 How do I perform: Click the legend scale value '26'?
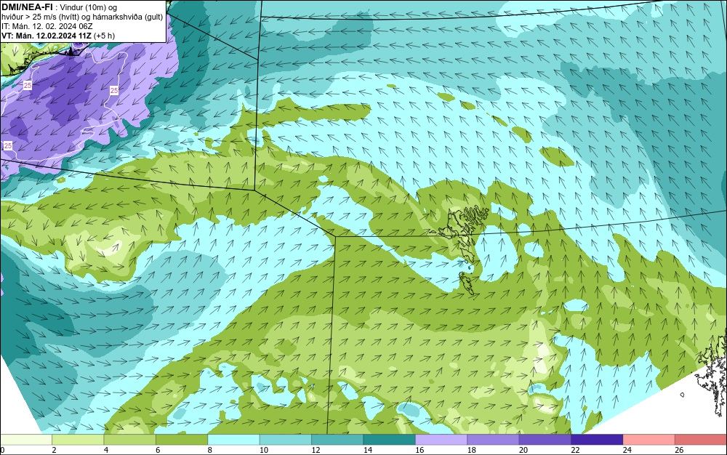point(679,450)
